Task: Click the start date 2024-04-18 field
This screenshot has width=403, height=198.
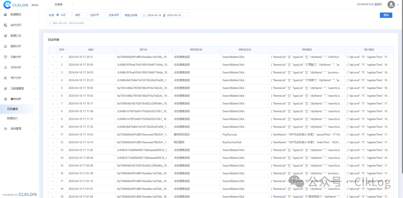Action: (154, 15)
